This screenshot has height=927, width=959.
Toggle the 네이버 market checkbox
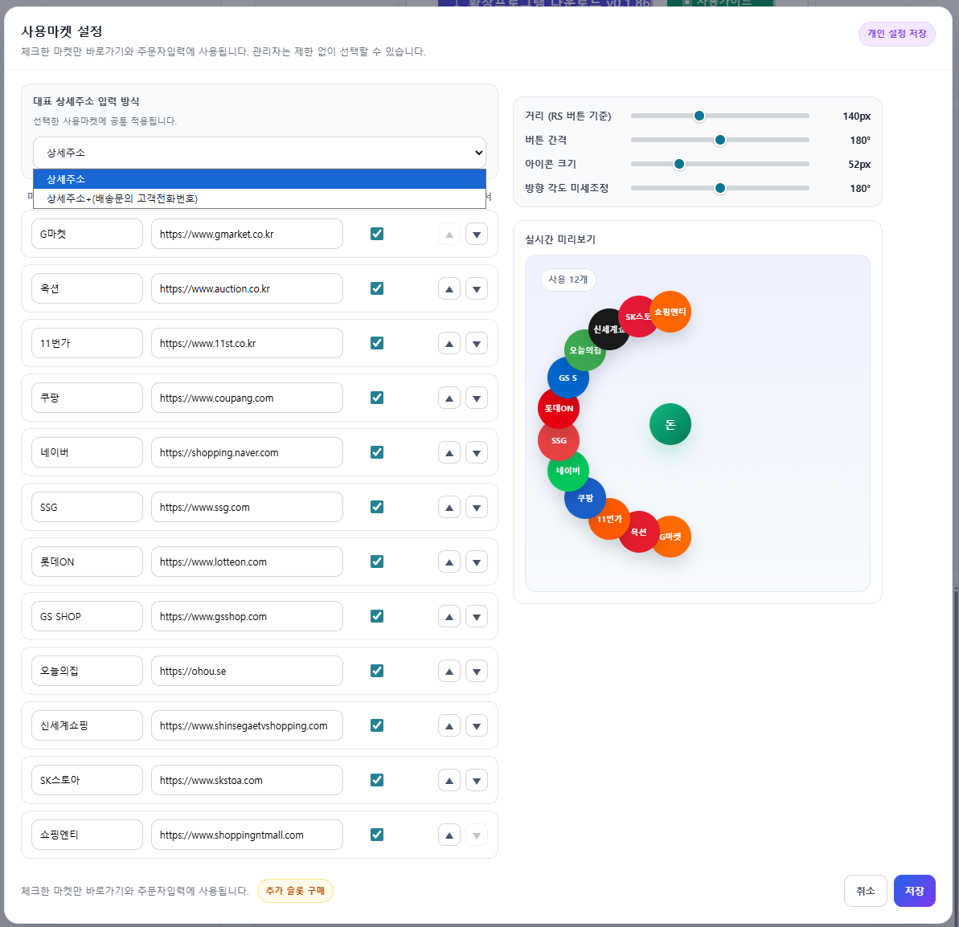click(377, 452)
